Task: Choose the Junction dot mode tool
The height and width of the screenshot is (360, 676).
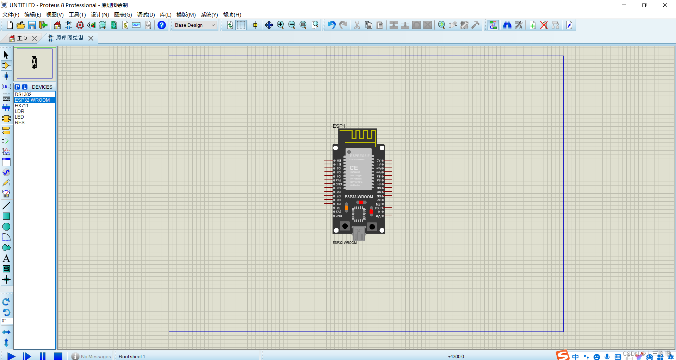Action: [x=6, y=76]
